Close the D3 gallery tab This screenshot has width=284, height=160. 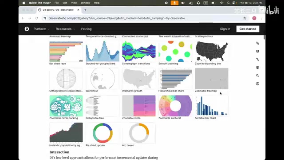point(78,10)
